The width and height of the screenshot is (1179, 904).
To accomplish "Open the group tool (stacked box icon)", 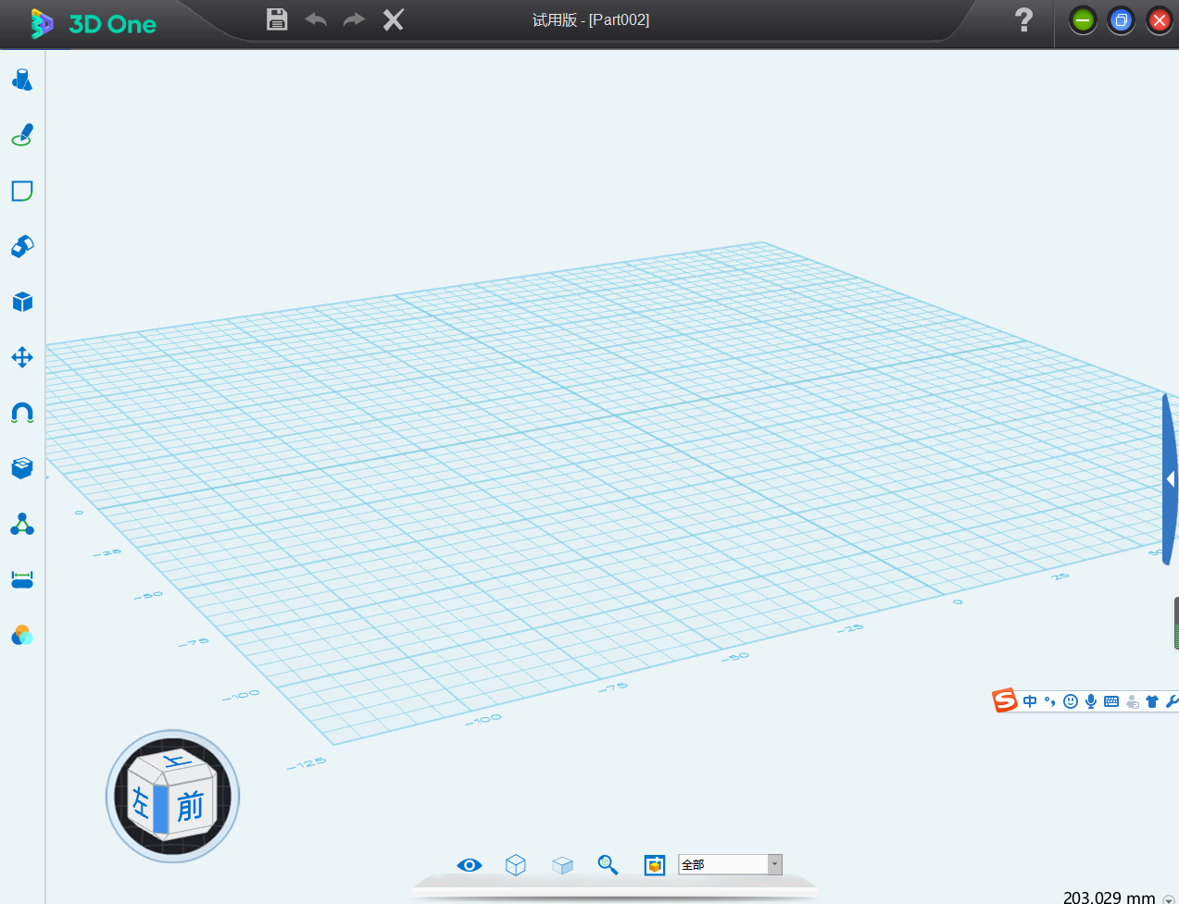I will (22, 468).
